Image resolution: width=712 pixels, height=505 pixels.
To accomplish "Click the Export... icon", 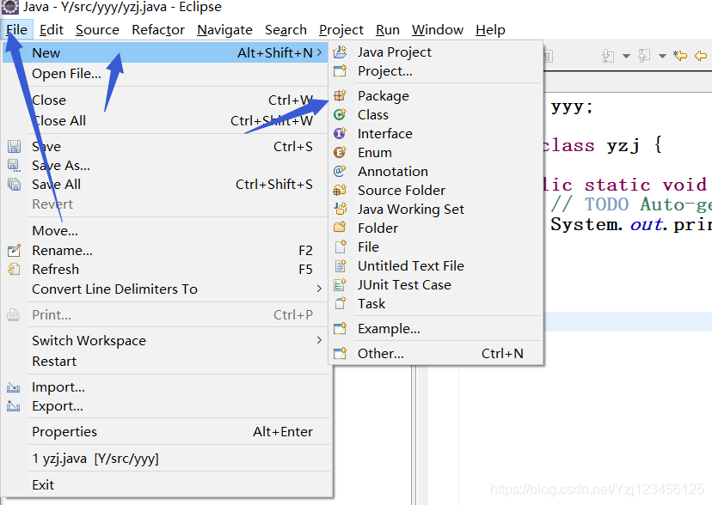I will click(14, 406).
